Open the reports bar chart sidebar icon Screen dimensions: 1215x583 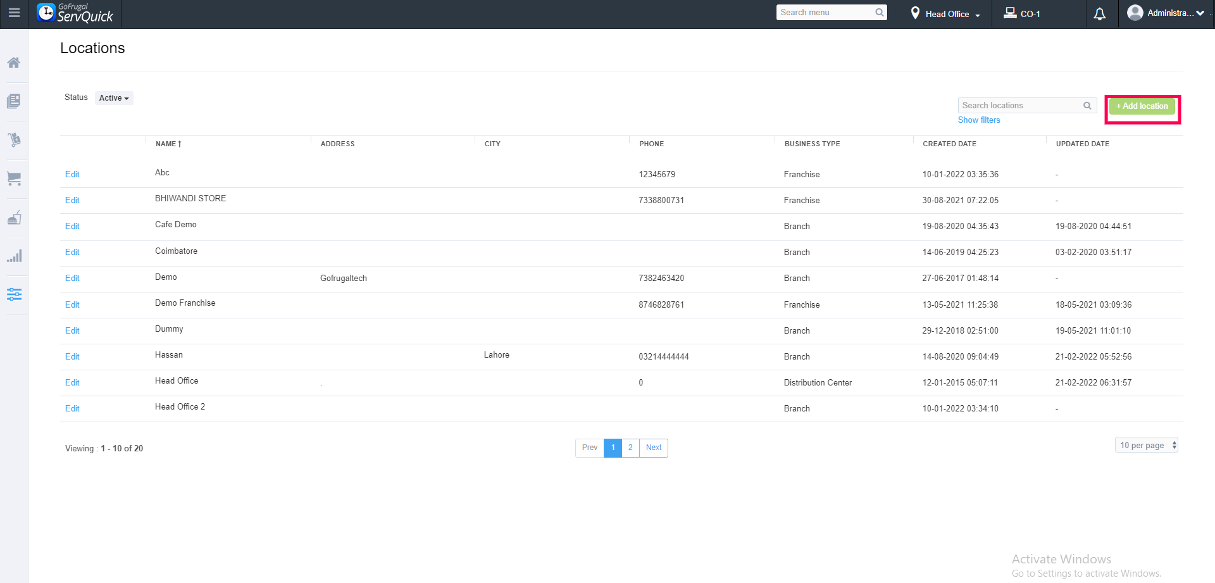point(14,256)
